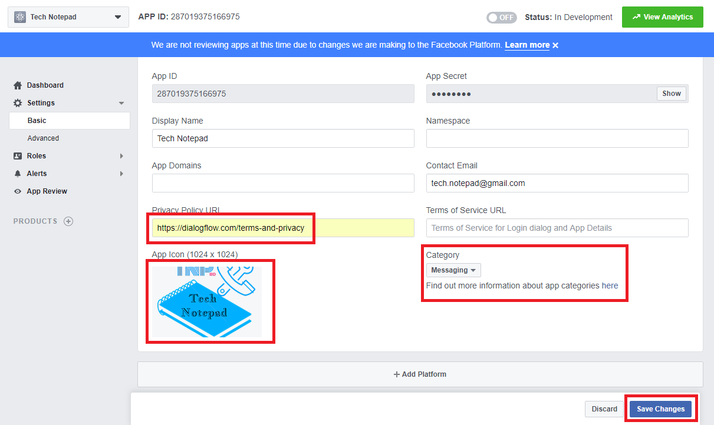This screenshot has height=425, width=714.
Task: Click the Contact Email field
Action: (557, 183)
